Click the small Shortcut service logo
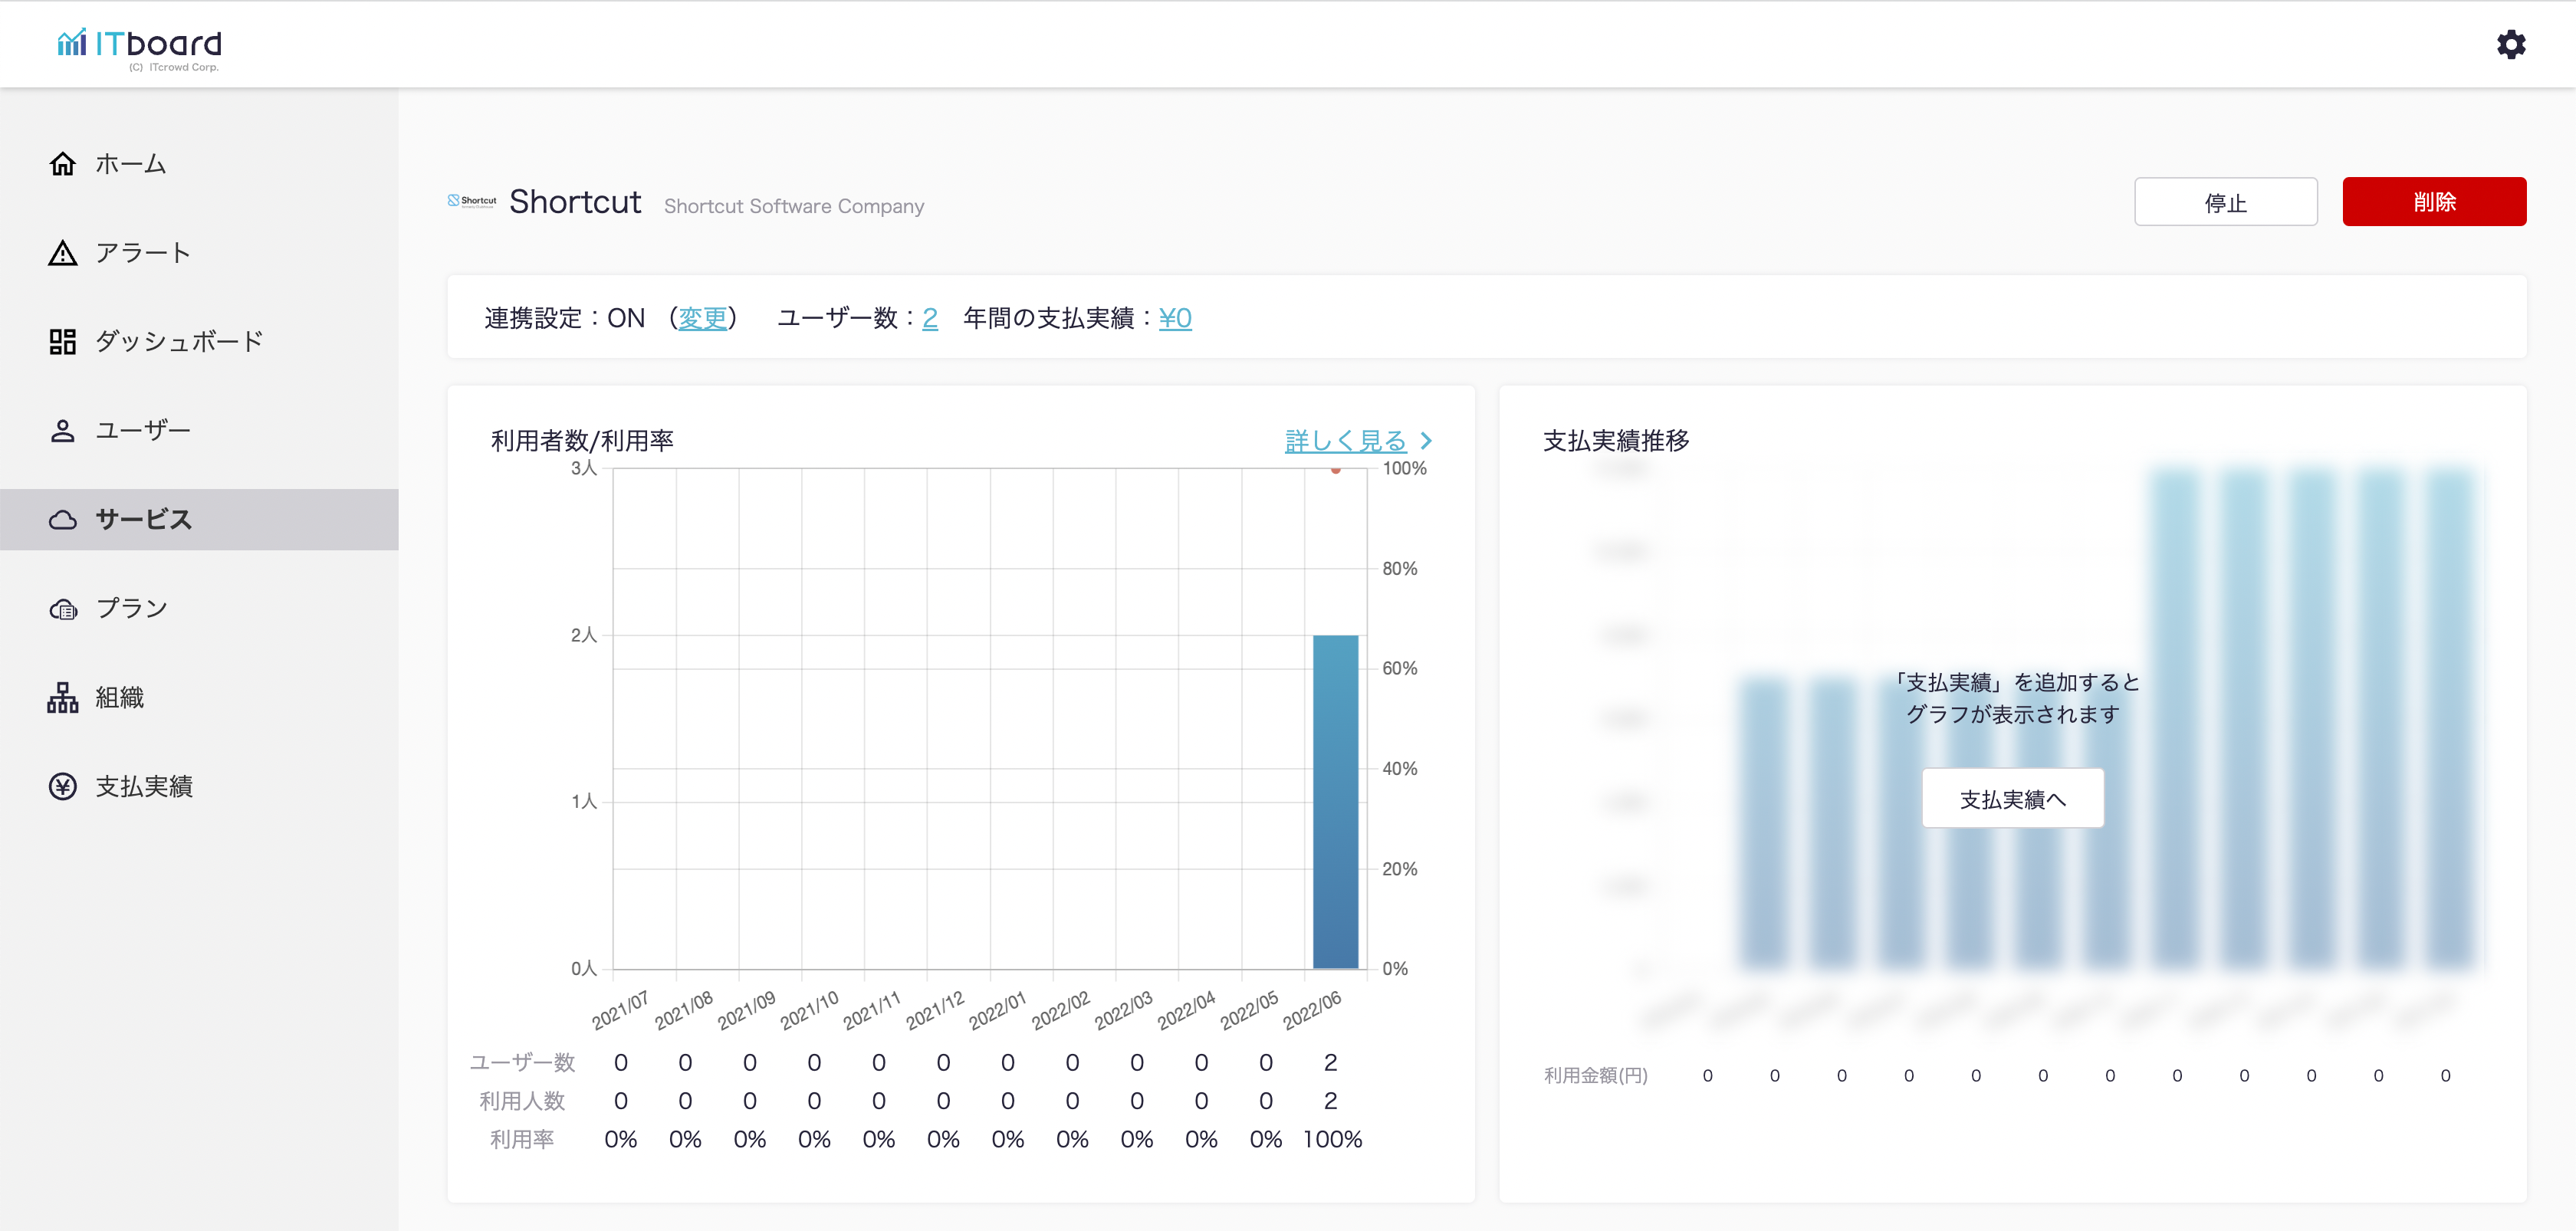 click(472, 201)
